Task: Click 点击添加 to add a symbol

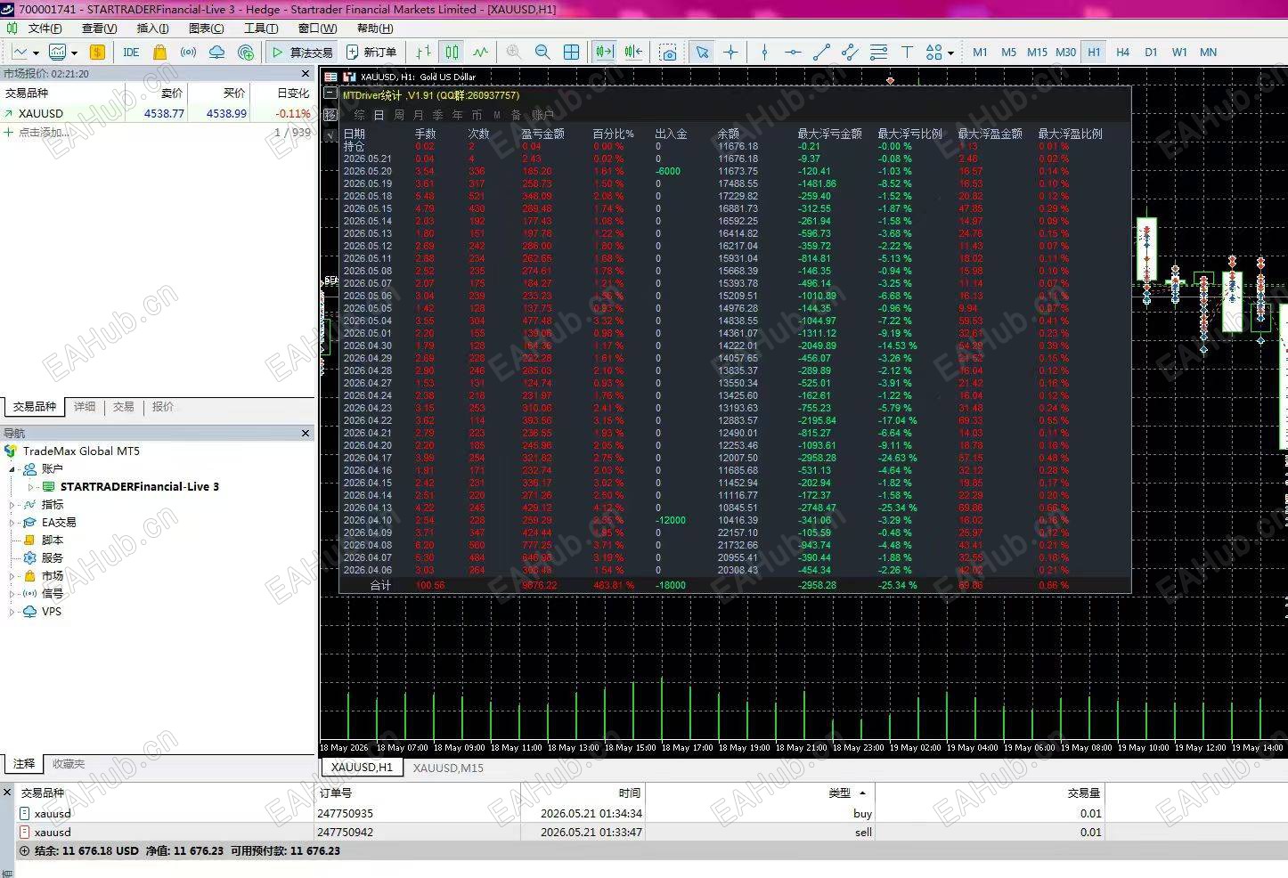Action: point(44,133)
